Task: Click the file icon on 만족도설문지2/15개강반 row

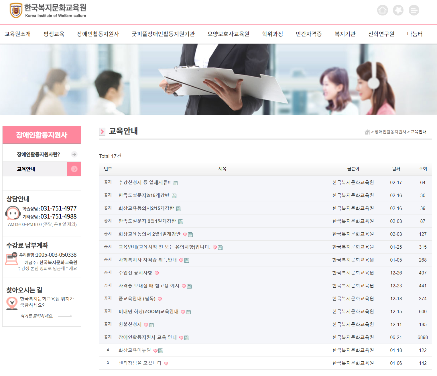Action: coord(174,196)
